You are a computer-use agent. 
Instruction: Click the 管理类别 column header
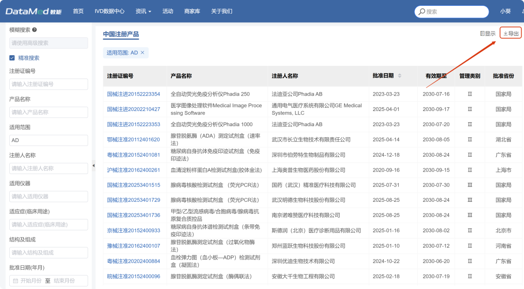[x=470, y=76]
